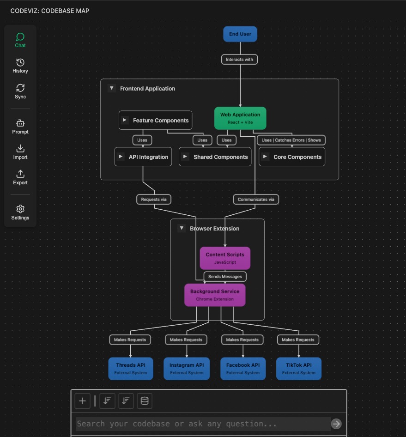Image resolution: width=406 pixels, height=437 pixels.
Task: Select the Content Scripts node
Action: pos(225,258)
